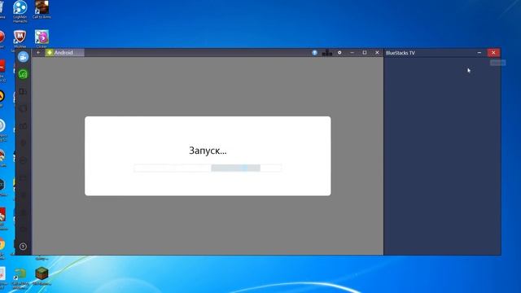The image size is (521, 293).
Task: Click the blue notification icon in title bar
Action: 315,52
